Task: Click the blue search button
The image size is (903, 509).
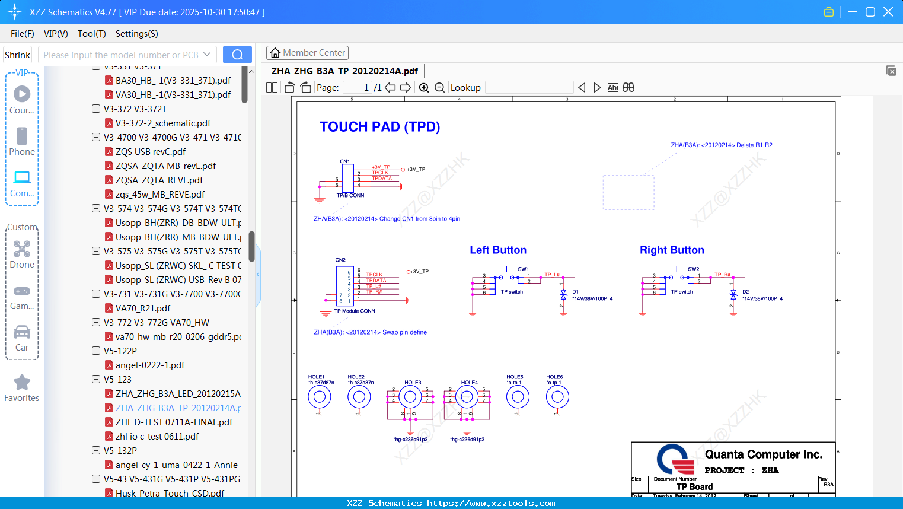Action: point(237,55)
